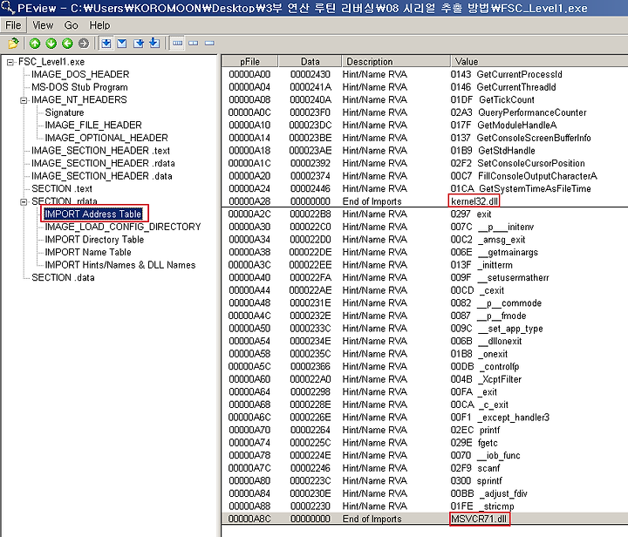The height and width of the screenshot is (537, 628).
Task: Select the single-segment width toolbar icon
Action: coord(209,44)
